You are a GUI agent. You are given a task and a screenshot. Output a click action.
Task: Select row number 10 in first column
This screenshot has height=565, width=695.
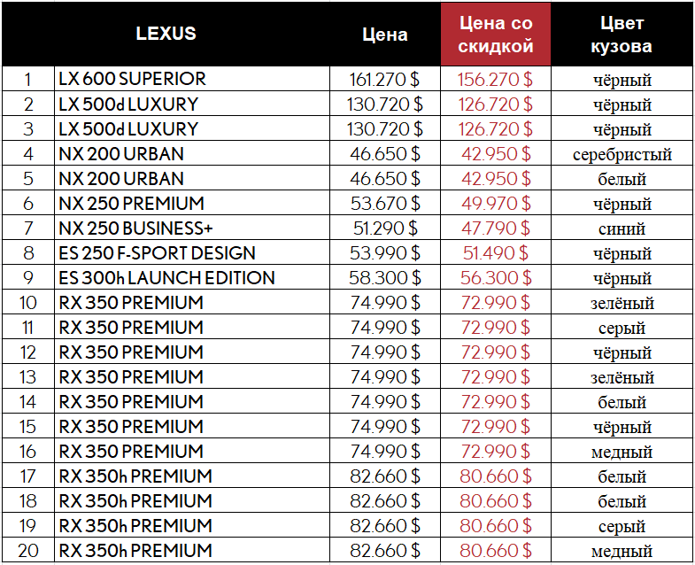[x=28, y=302]
